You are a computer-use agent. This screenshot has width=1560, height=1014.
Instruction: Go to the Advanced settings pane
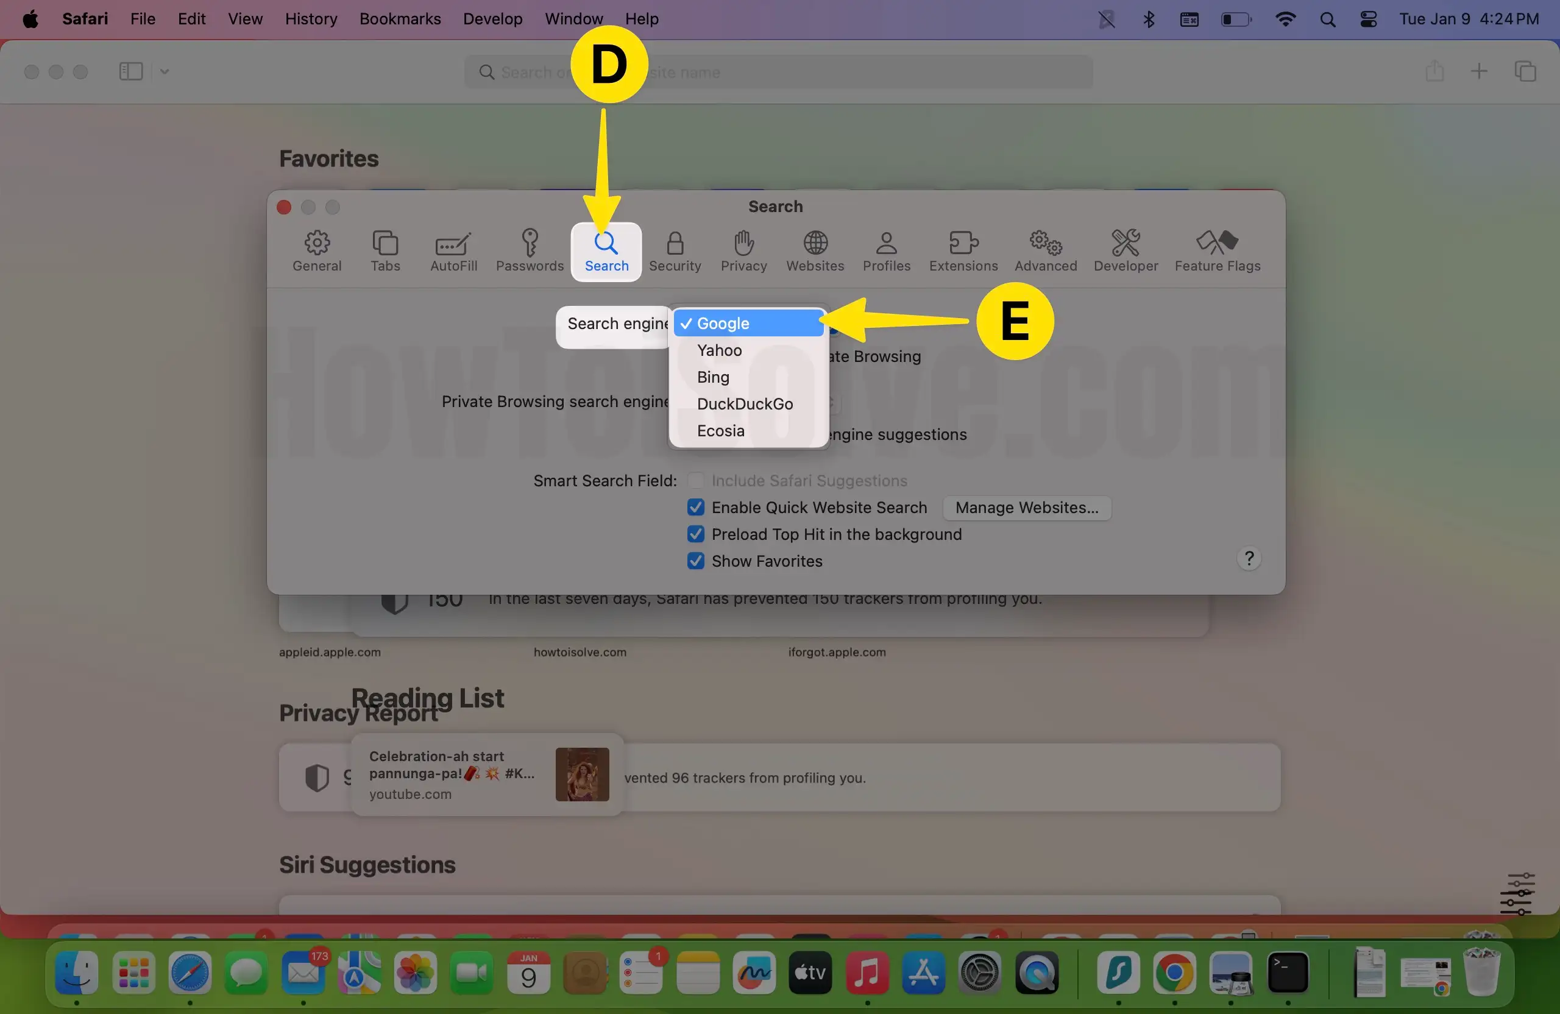(1046, 252)
